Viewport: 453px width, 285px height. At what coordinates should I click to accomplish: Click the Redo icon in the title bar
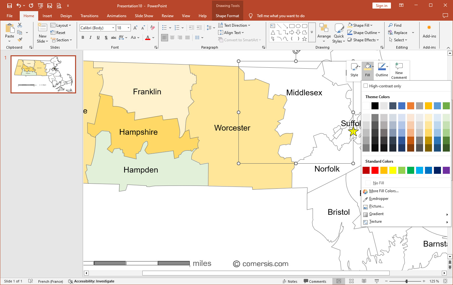(x=31, y=6)
